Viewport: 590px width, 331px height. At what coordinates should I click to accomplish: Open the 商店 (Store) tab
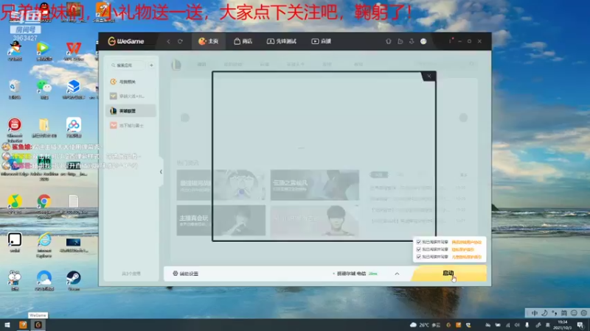click(x=243, y=41)
